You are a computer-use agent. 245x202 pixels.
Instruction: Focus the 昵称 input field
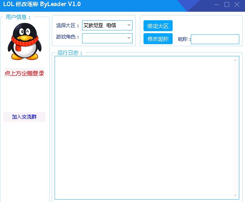pos(215,39)
